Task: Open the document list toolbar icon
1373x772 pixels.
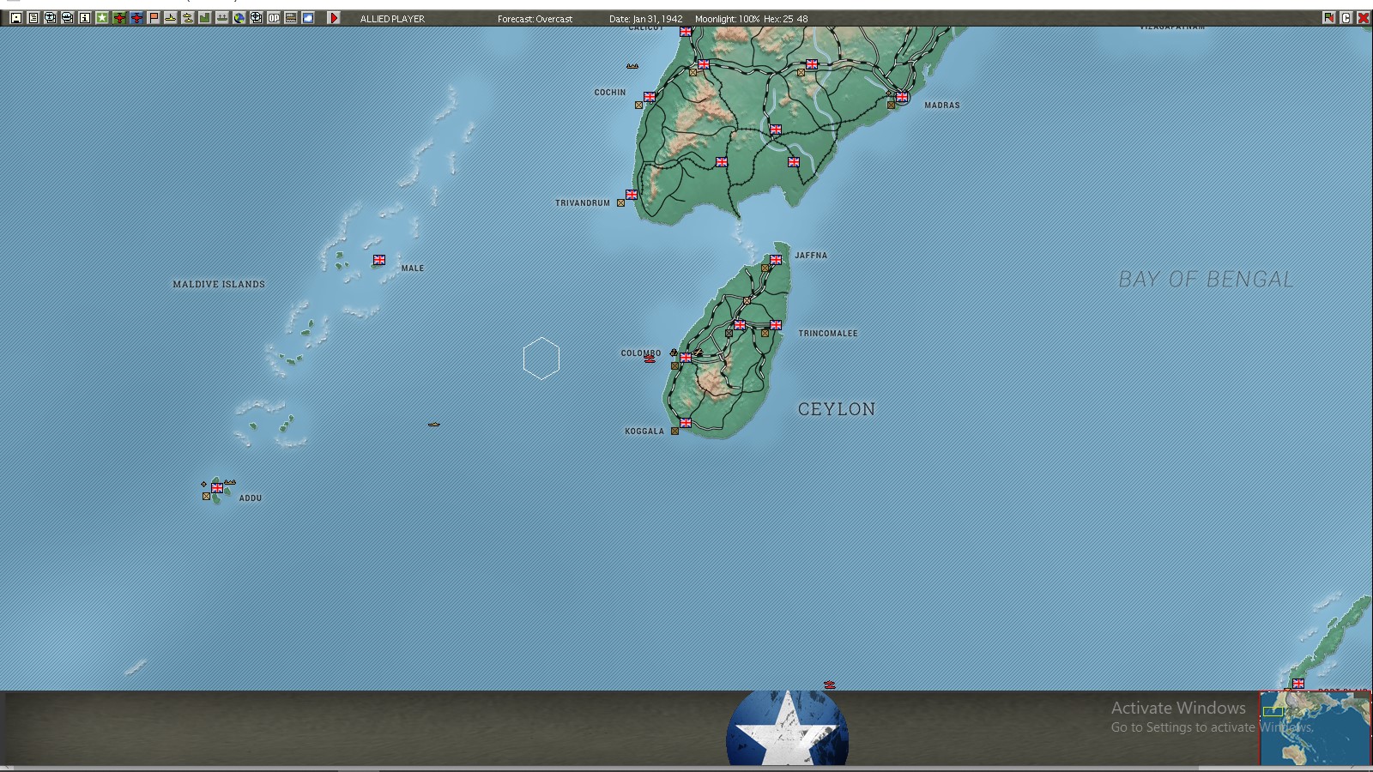Action: [x=33, y=18]
